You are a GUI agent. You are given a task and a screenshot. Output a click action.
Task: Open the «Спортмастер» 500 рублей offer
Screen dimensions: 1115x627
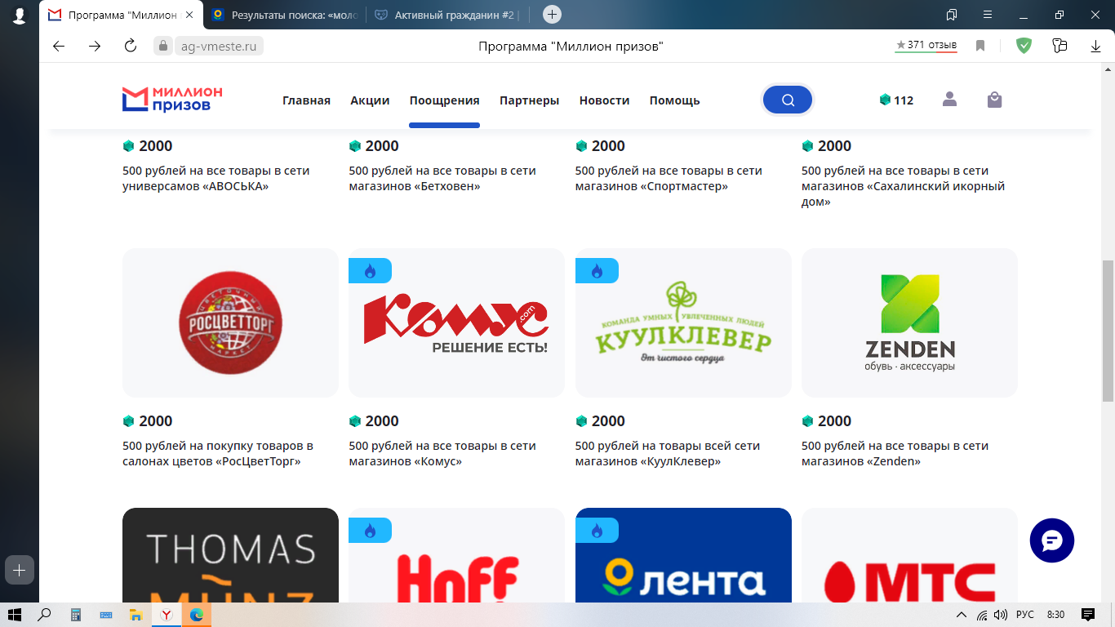[669, 178]
